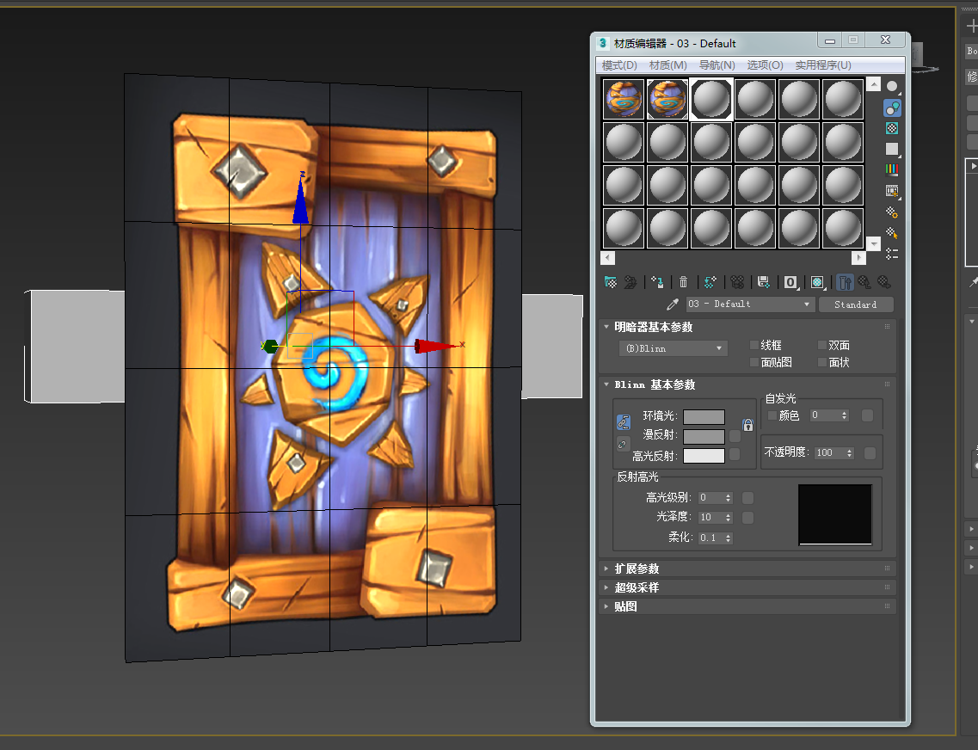Click the ambient-diffuse color lock icon
This screenshot has width=978, height=750.
point(623,422)
